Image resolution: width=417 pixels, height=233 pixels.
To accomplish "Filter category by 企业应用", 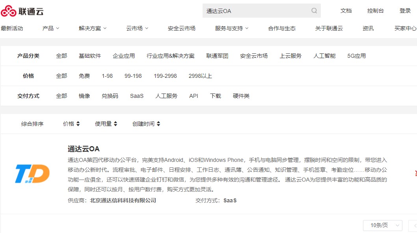I will [124, 56].
